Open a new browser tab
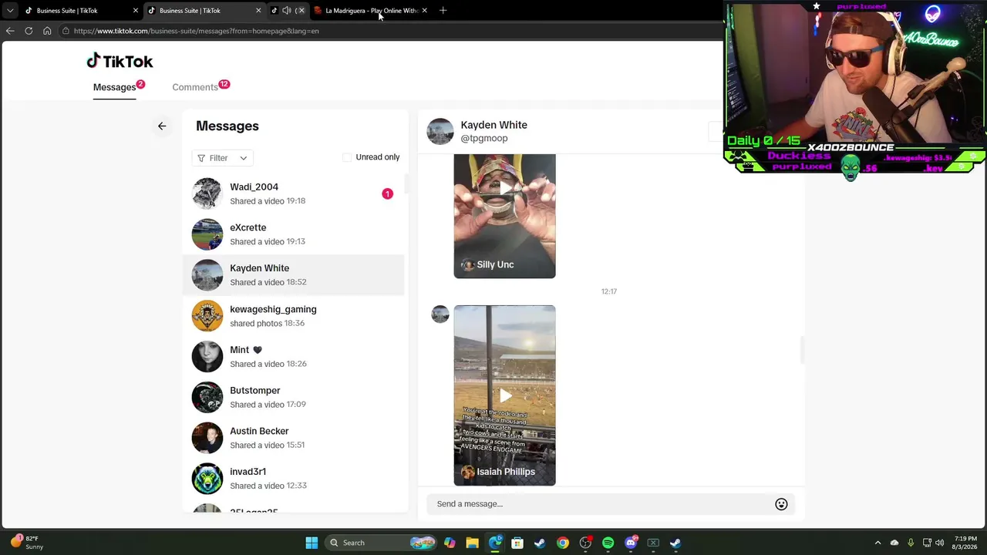The width and height of the screenshot is (987, 555). pyautogui.click(x=443, y=11)
